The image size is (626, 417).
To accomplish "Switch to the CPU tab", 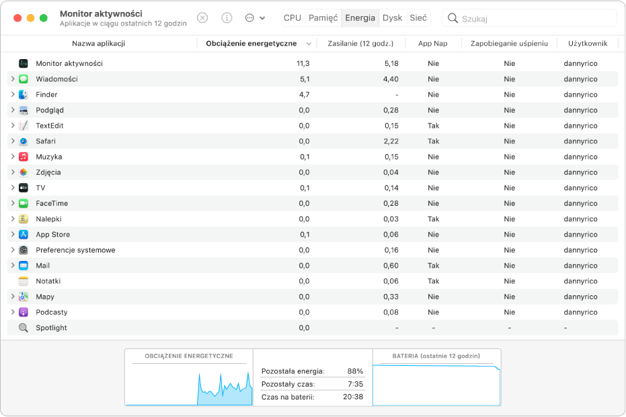I will [292, 18].
